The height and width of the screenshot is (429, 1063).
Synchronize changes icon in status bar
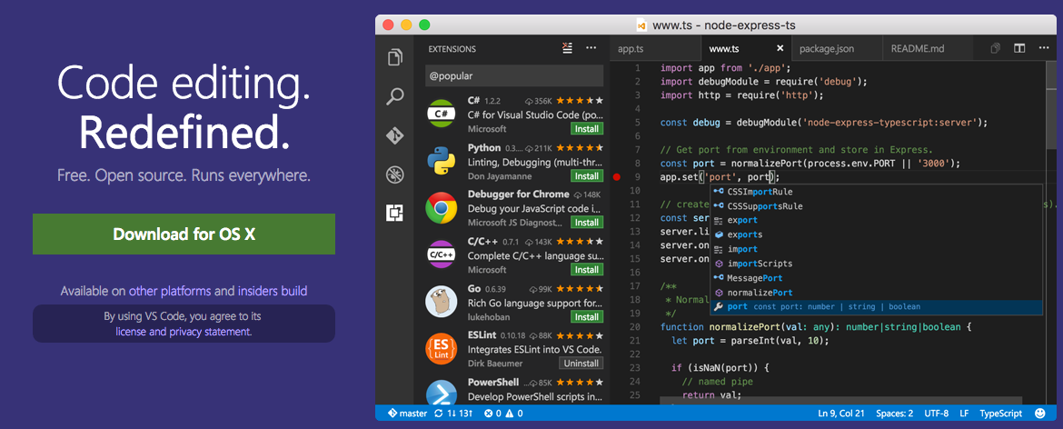click(439, 413)
